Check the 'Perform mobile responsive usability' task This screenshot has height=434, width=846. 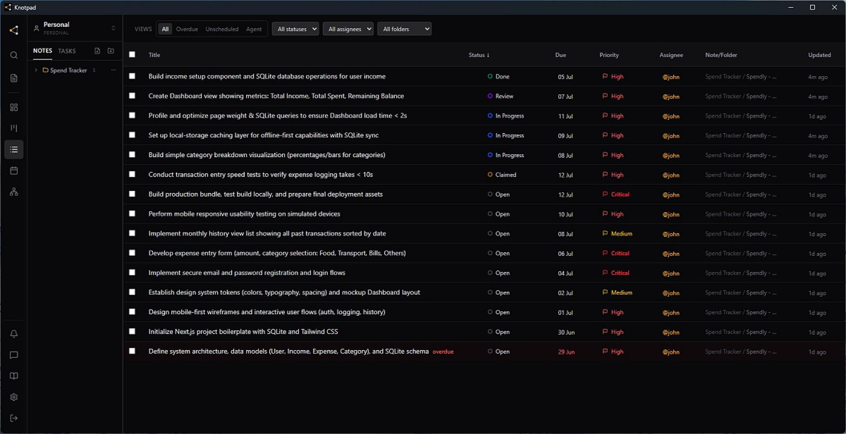tap(132, 214)
